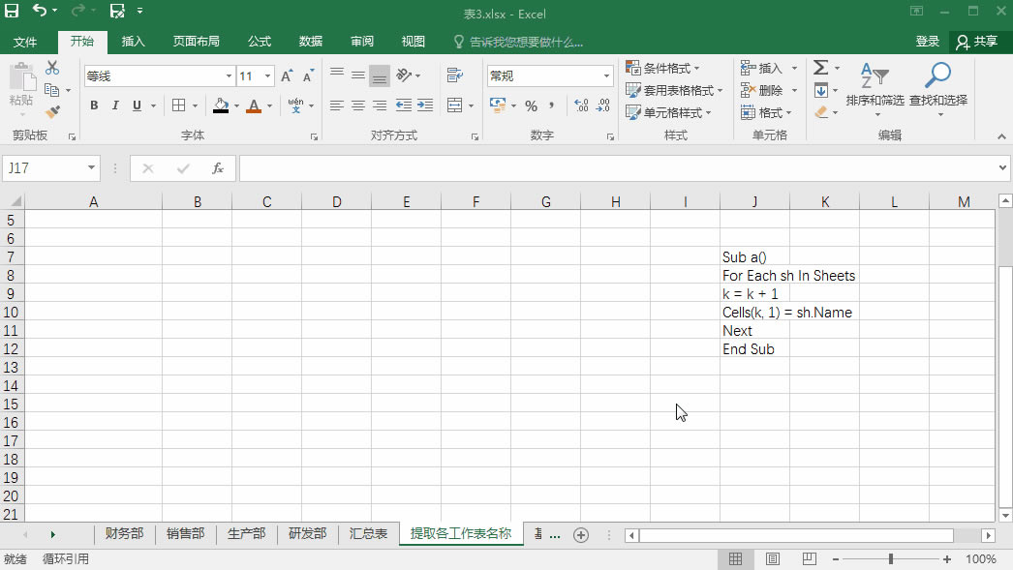Open the 文件 File menu
1013x570 pixels.
click(x=25, y=42)
